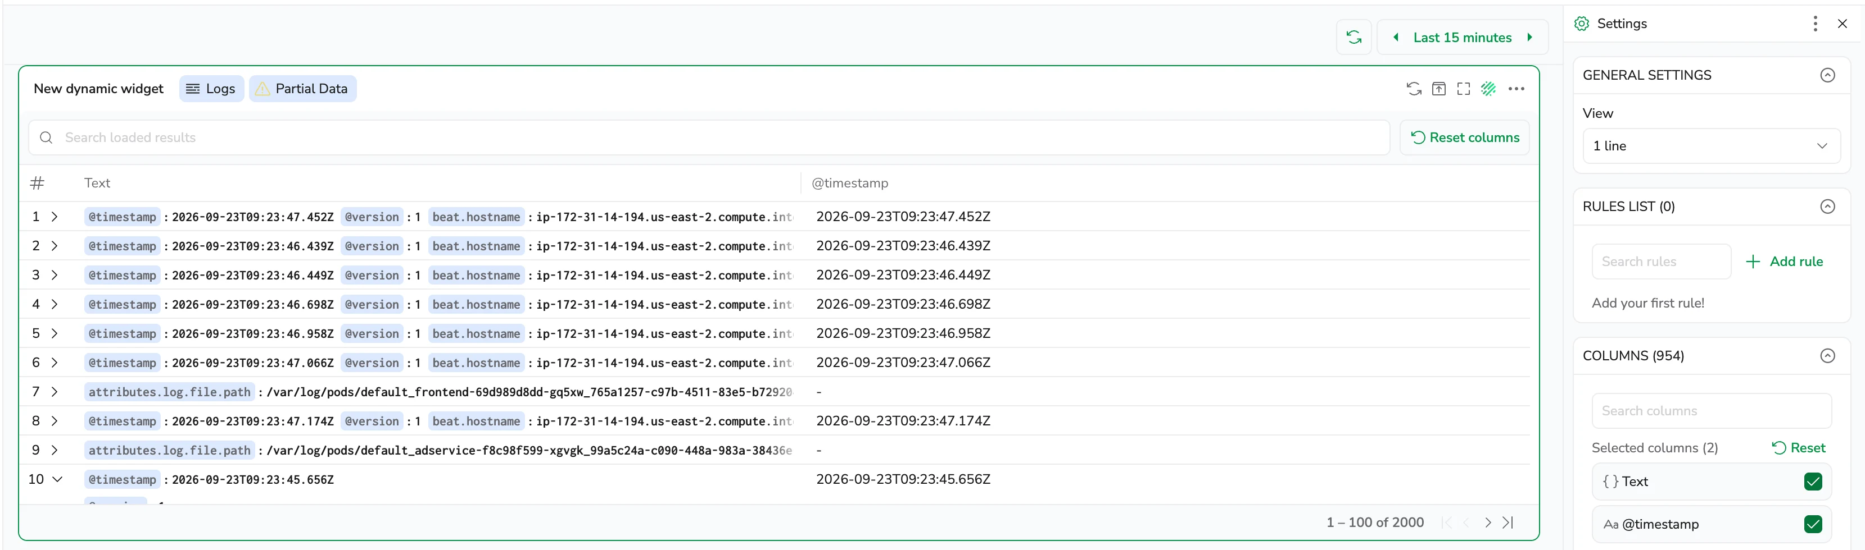Expand log row 4
The width and height of the screenshot is (1865, 550).
pos(55,304)
